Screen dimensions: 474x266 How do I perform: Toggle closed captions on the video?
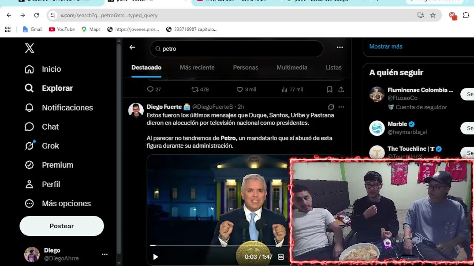tap(281, 257)
